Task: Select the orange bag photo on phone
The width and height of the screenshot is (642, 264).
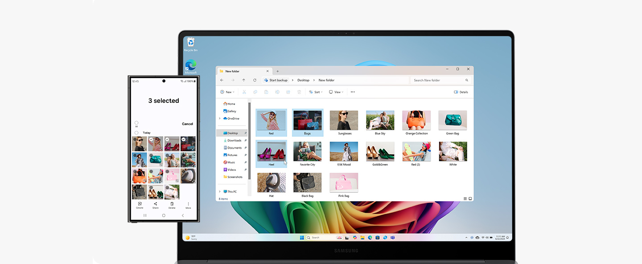Action: 140,176
